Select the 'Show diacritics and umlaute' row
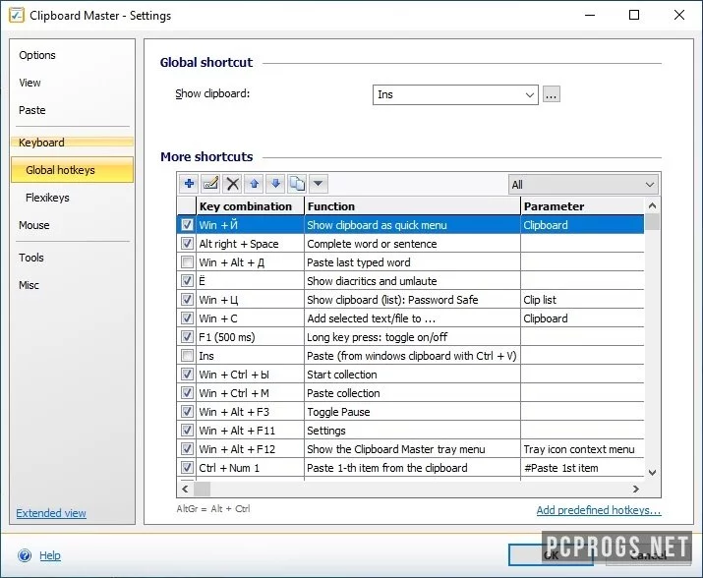 pyautogui.click(x=411, y=281)
